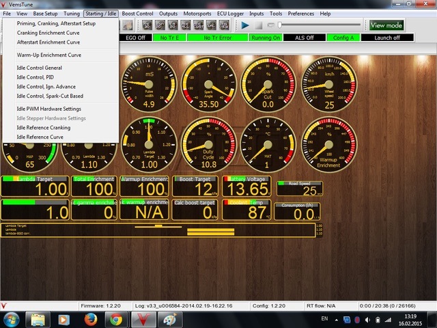Click the No Tr Error status indicator
The height and width of the screenshot is (328, 437).
[217, 38]
